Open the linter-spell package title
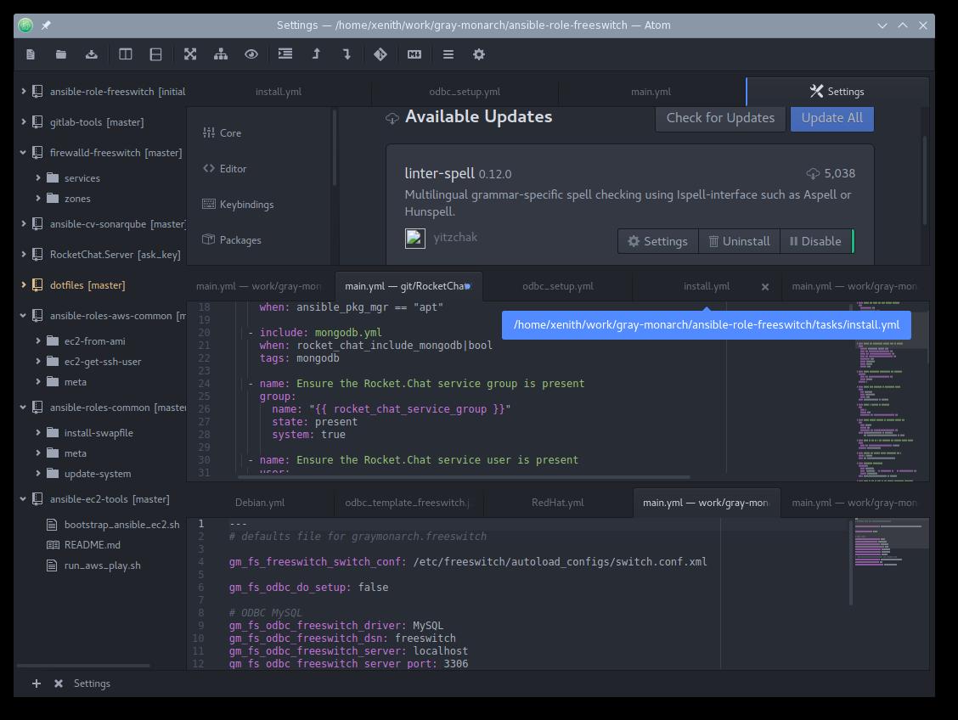Image resolution: width=958 pixels, height=720 pixels. point(439,173)
